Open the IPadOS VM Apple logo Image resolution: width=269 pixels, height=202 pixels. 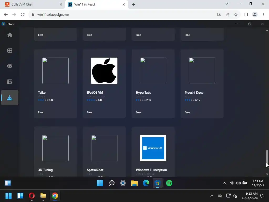pos(104,71)
